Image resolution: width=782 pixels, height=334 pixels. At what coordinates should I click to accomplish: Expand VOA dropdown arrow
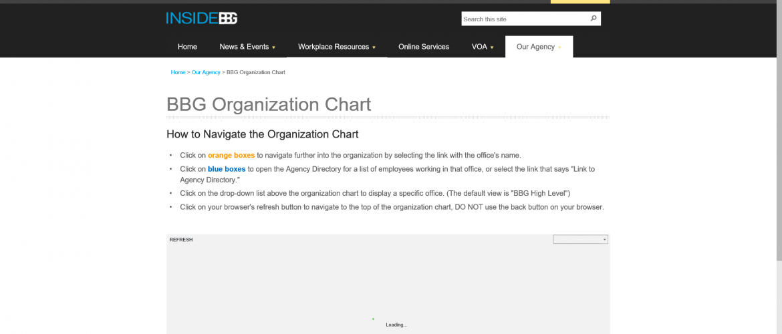(x=492, y=48)
